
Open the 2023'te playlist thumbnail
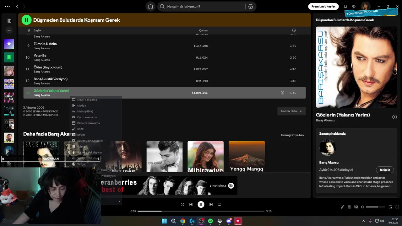point(9,84)
